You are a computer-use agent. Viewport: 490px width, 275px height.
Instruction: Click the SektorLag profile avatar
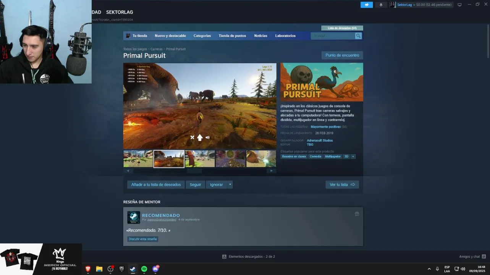pos(393,5)
